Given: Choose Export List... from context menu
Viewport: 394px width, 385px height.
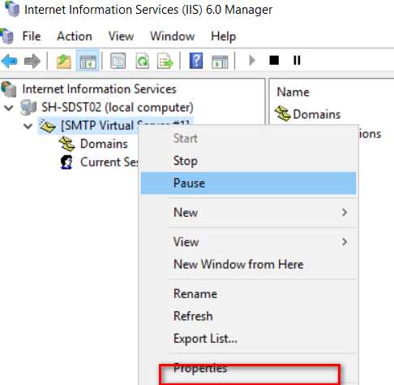Looking at the screenshot, I should click(249, 339).
